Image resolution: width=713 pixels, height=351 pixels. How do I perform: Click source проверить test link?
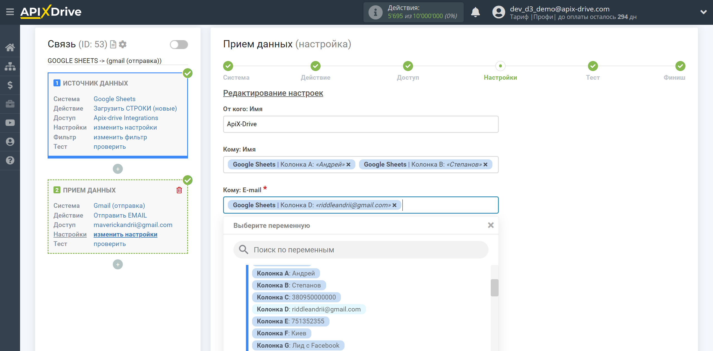(x=109, y=147)
